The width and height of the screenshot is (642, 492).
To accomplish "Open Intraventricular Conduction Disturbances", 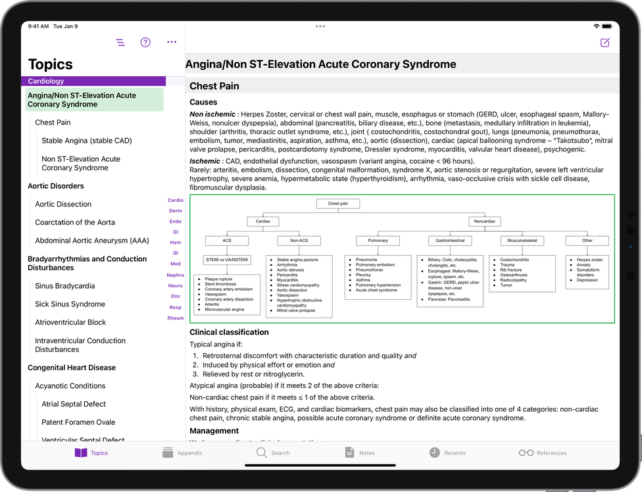I will point(80,345).
